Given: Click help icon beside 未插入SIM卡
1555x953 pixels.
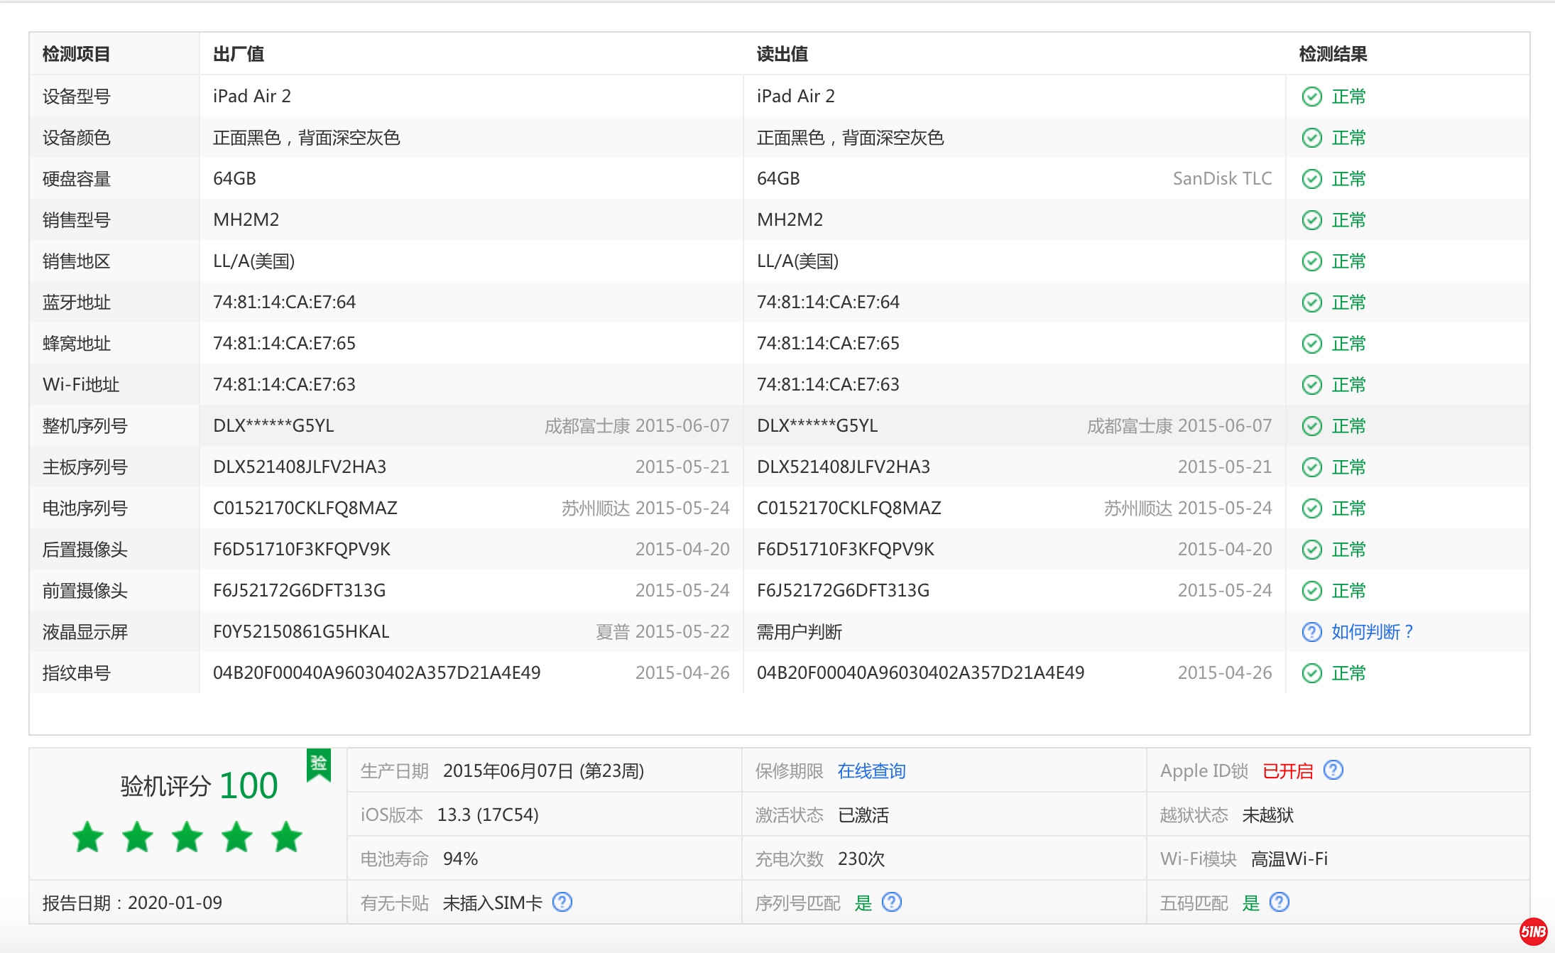Looking at the screenshot, I should click(562, 902).
